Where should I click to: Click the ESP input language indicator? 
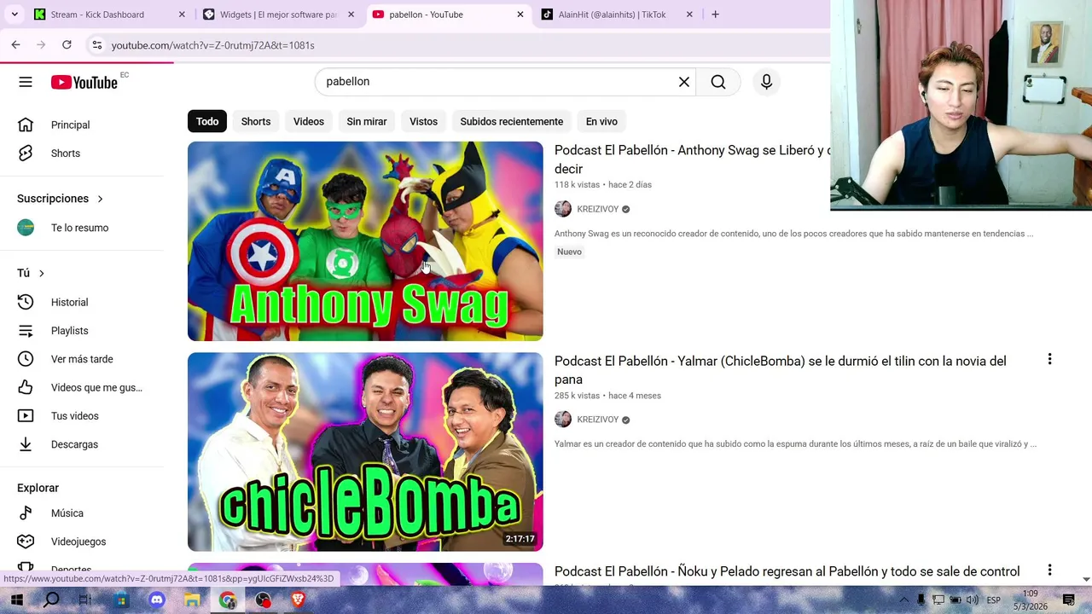pos(994,600)
